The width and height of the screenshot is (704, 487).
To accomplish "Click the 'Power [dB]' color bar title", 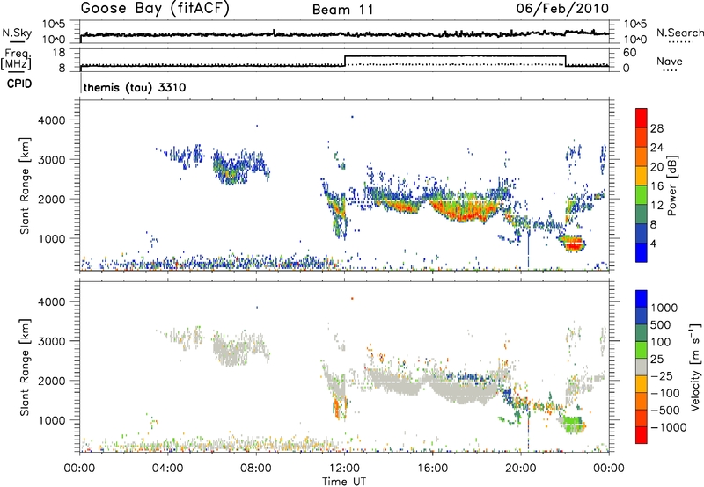I will [x=671, y=185].
